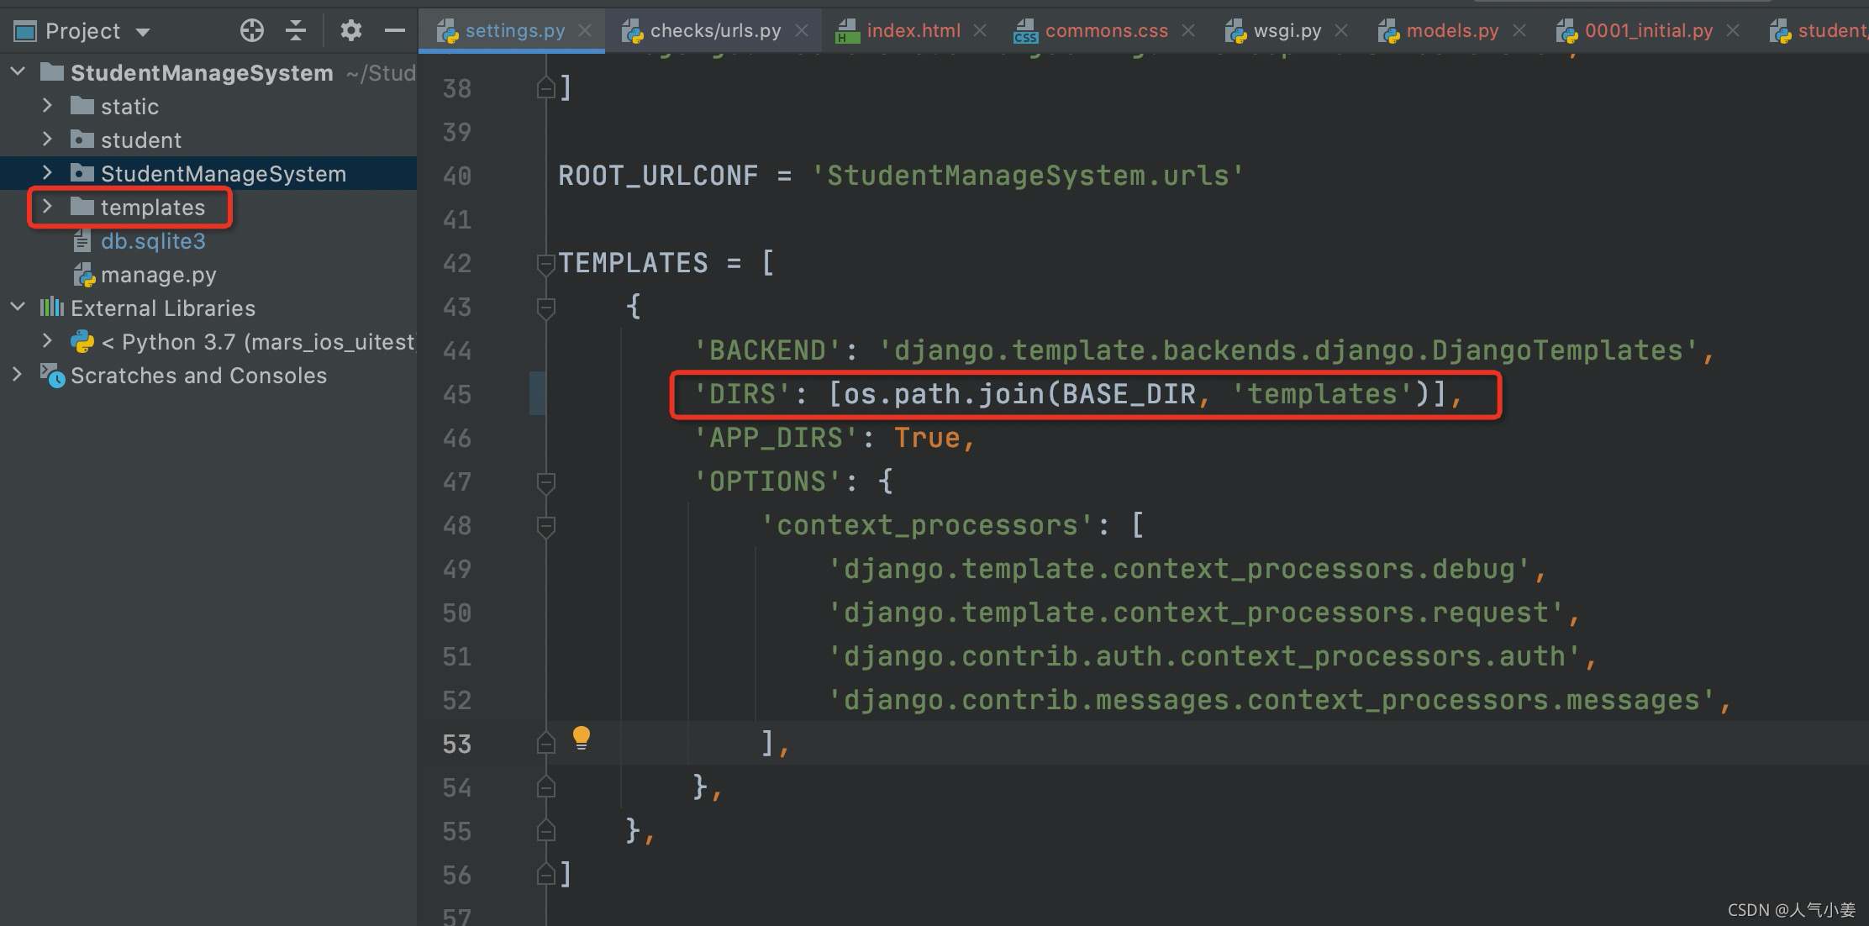Click the locate/select opened file crosshair icon

tap(251, 31)
